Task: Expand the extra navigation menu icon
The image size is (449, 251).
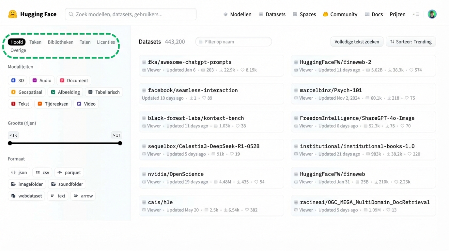Action: click(416, 14)
